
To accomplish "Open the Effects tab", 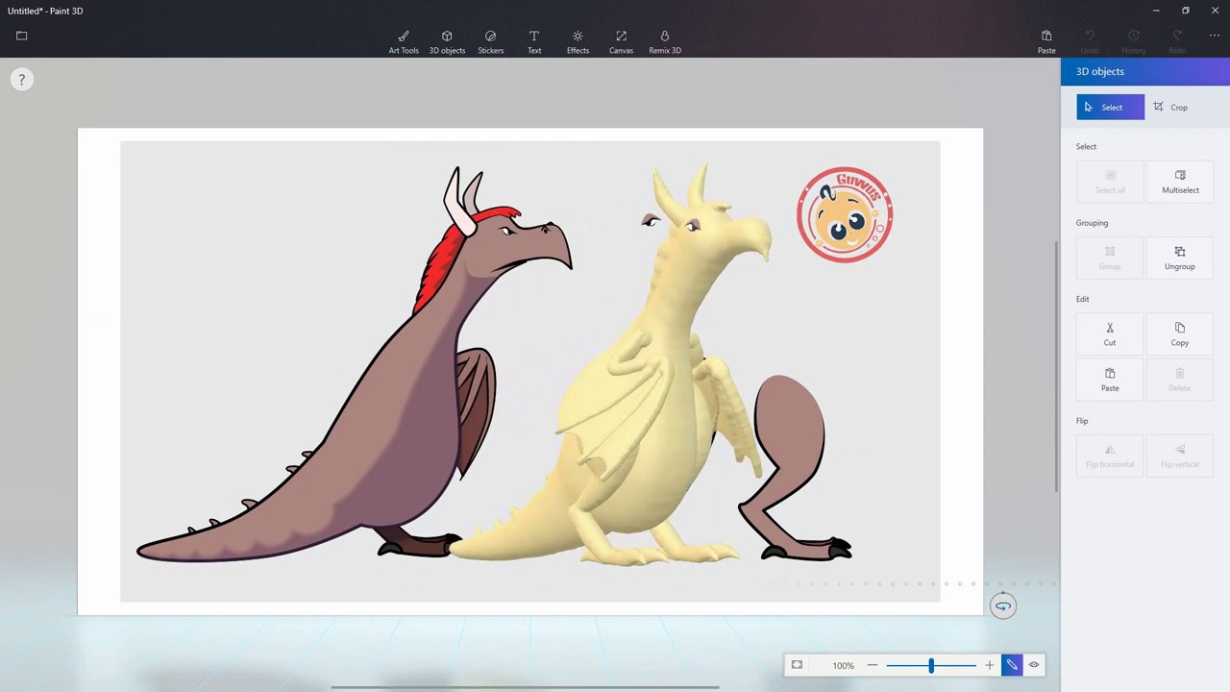I will (x=578, y=42).
